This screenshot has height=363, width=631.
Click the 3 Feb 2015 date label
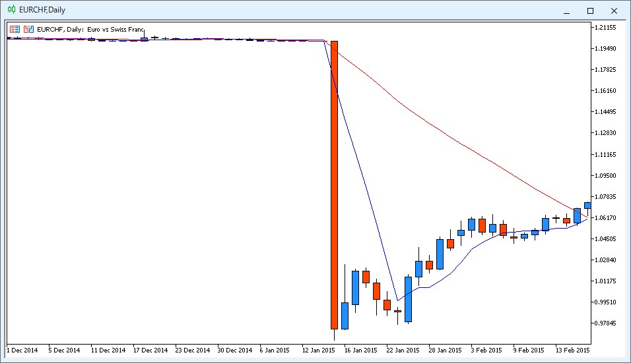(486, 350)
